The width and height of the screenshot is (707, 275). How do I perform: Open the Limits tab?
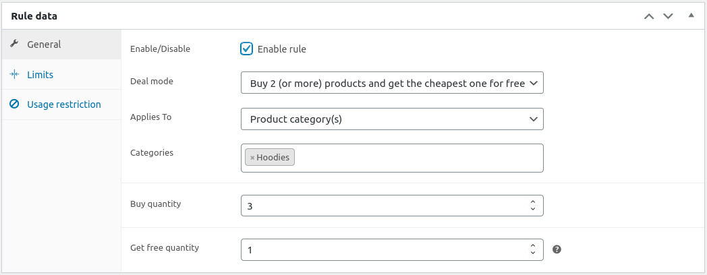[x=40, y=75]
